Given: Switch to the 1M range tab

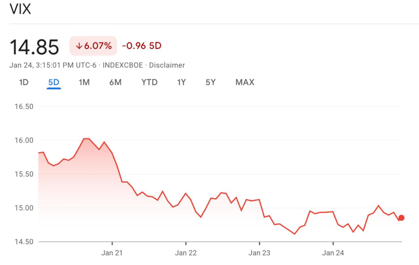Looking at the screenshot, I should (x=84, y=82).
